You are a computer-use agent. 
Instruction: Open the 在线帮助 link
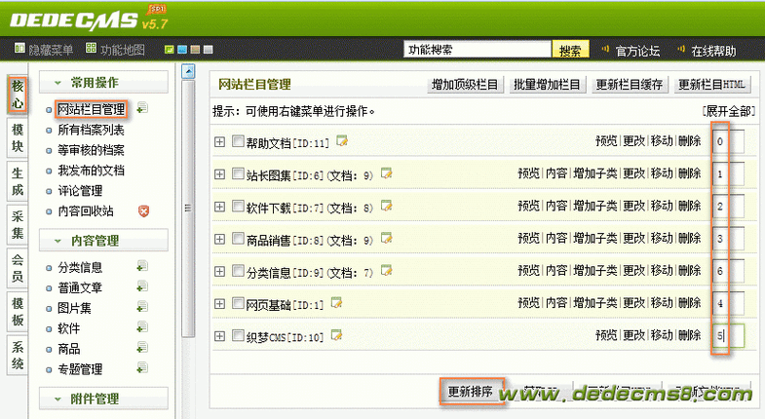click(x=713, y=51)
